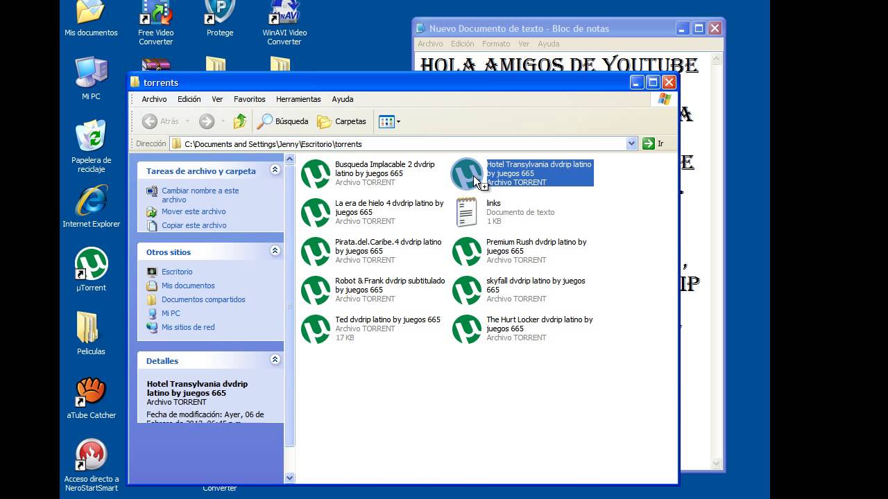Click Cambiar nombre a este archivo link
Screen dimensions: 888x499
point(200,195)
